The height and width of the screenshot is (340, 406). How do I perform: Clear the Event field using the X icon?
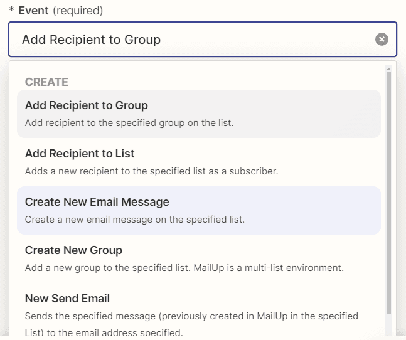[382, 40]
